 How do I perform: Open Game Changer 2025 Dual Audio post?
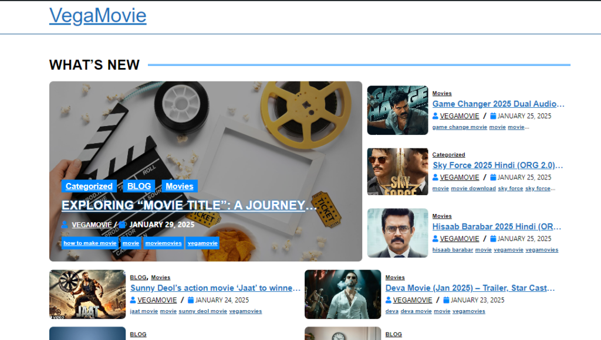pyautogui.click(x=498, y=104)
